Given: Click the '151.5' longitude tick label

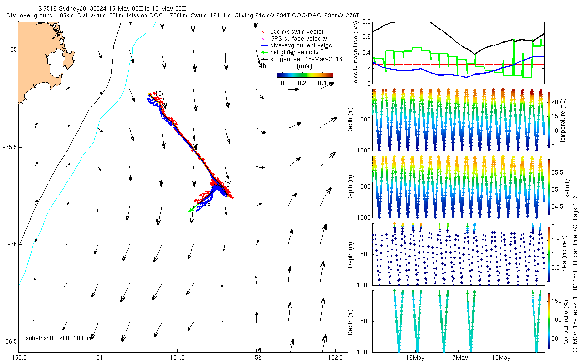Looking at the screenshot, I should [x=177, y=358].
